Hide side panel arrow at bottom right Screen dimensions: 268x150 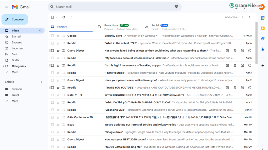pyautogui.click(x=263, y=148)
